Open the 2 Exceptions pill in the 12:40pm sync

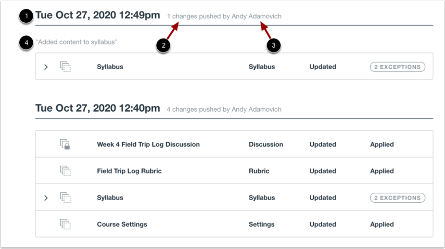coord(397,198)
